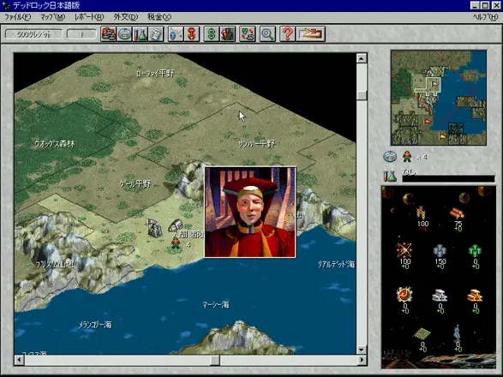Image resolution: width=503 pixels, height=377 pixels.
Task: Open the military units toolbar icon
Action: 109,34
